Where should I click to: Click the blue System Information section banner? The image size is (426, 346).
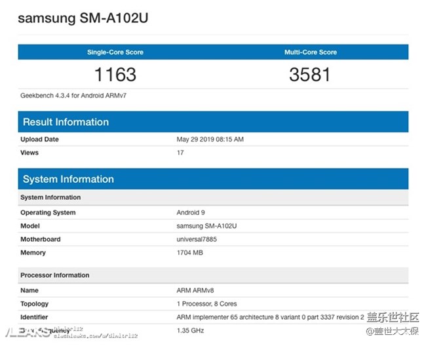pyautogui.click(x=213, y=179)
